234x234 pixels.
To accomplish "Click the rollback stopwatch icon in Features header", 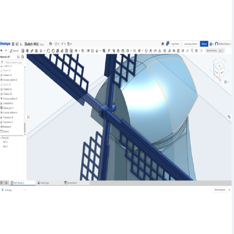I will tap(23, 57).
